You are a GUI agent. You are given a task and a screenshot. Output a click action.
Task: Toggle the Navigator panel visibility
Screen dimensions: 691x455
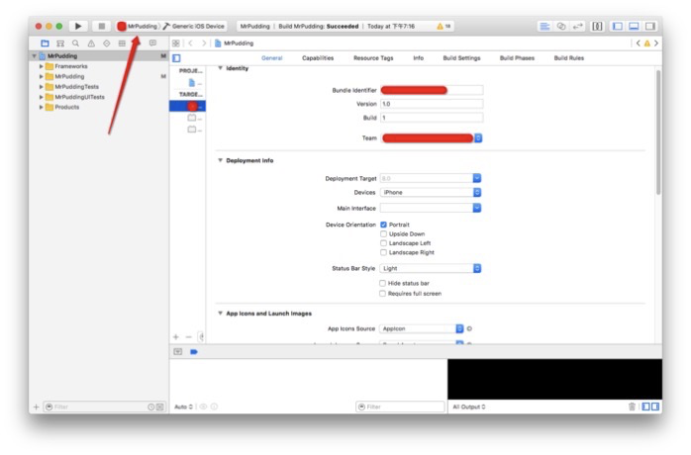pyautogui.click(x=618, y=26)
